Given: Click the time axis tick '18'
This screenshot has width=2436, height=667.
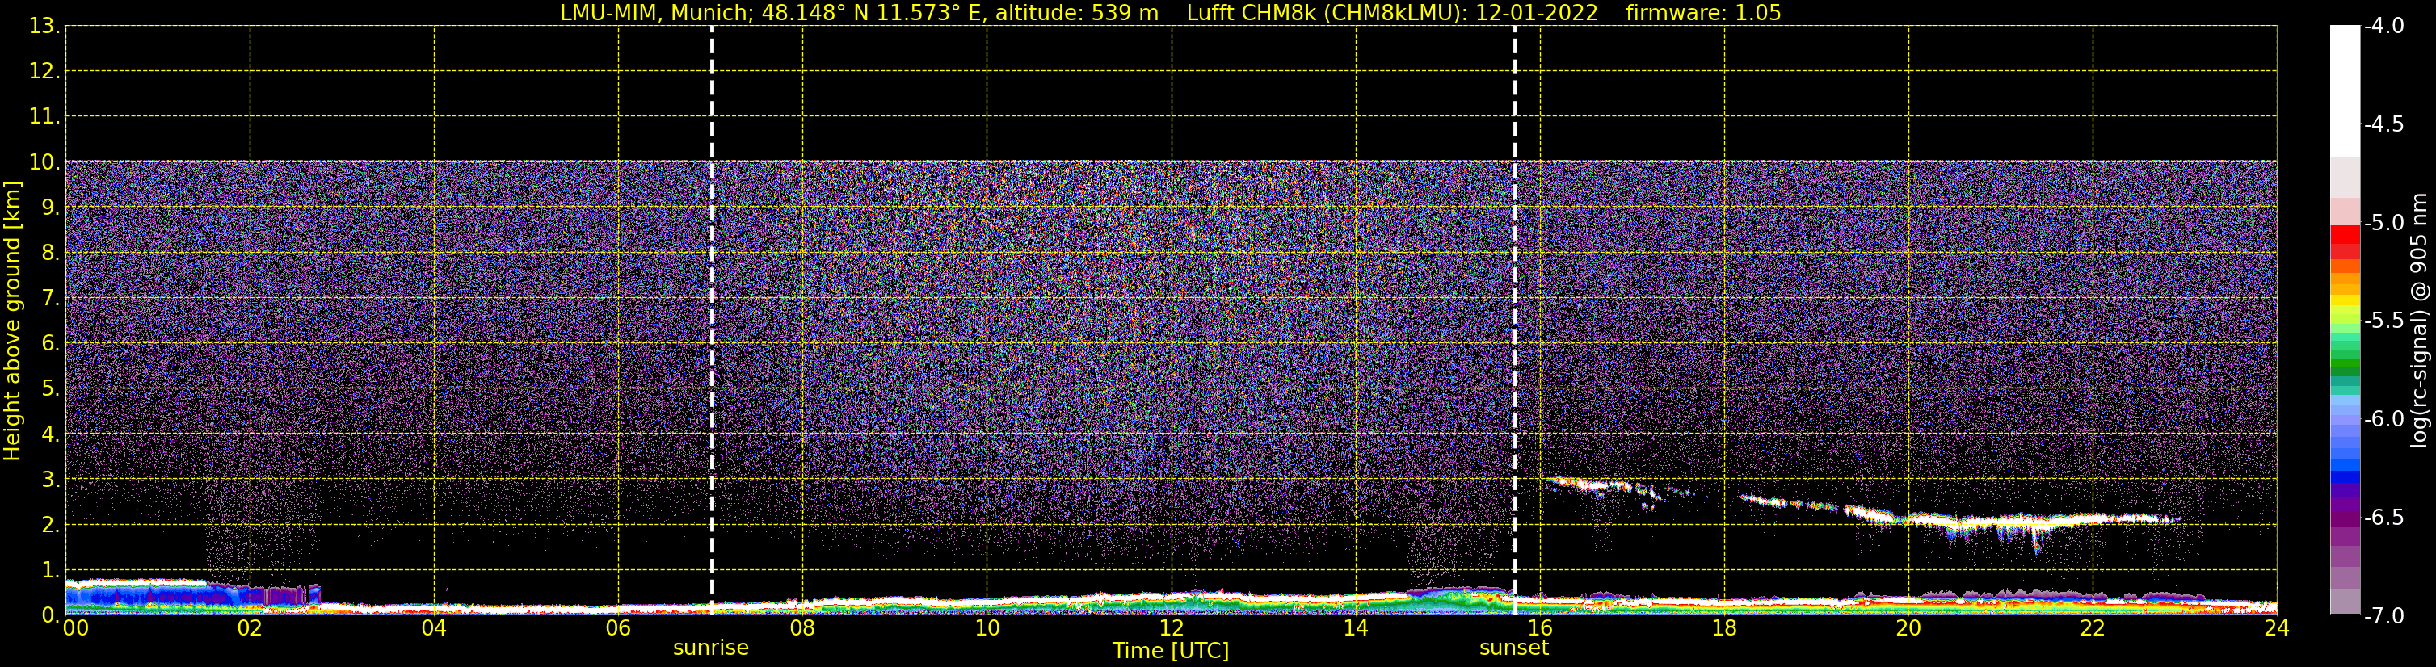Looking at the screenshot, I should pyautogui.click(x=1725, y=628).
